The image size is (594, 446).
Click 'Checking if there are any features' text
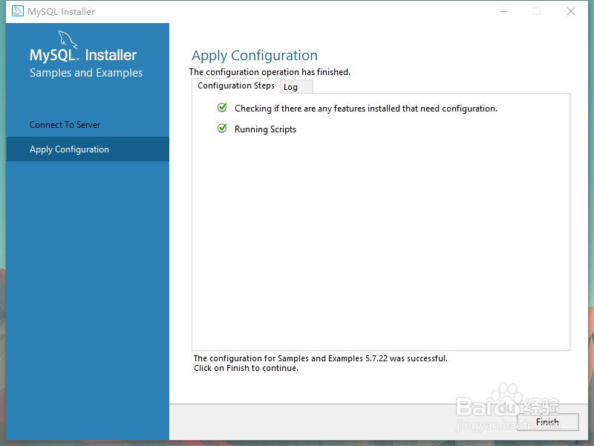click(365, 109)
